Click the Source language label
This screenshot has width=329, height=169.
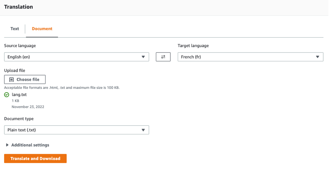click(x=20, y=45)
